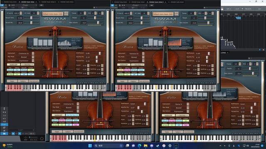The image size is (266, 149).
Task: Open Bow Gesture selector in Cremona violin window
Action: (33, 60)
